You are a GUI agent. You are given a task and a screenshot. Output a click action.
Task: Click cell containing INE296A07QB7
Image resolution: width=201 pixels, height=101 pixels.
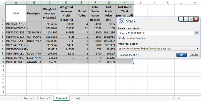point(16,45)
